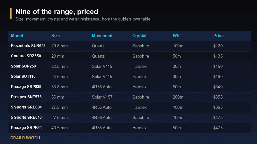Click the slide title Nine of the range
The image size is (257, 144).
coord(57,12)
